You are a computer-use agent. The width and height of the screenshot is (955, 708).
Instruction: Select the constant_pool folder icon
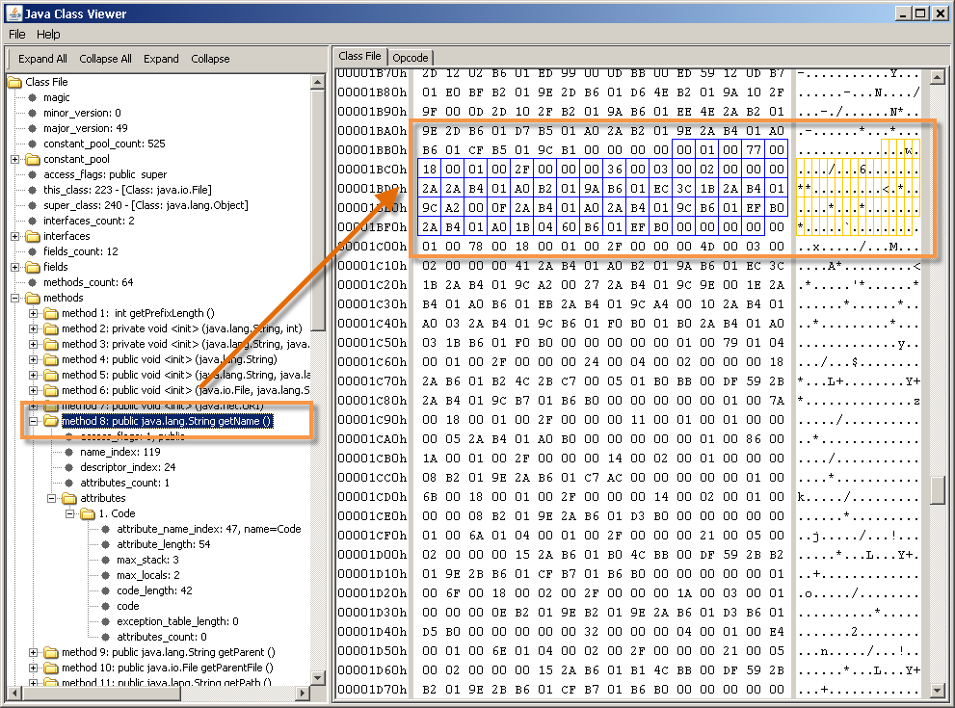(x=33, y=159)
